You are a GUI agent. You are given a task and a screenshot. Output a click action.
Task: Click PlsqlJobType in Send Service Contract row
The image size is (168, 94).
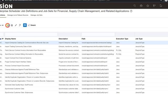pyautogui.click(x=140, y=54)
